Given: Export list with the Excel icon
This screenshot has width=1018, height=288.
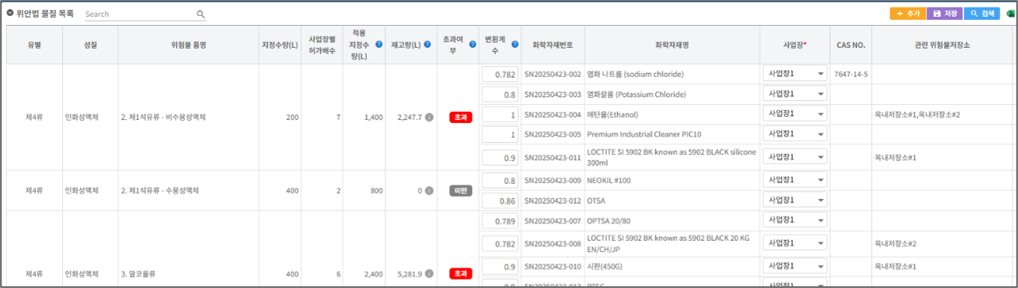Looking at the screenshot, I should point(1010,14).
